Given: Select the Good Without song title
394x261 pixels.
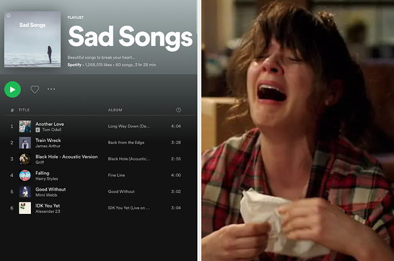Looking at the screenshot, I should click(50, 189).
